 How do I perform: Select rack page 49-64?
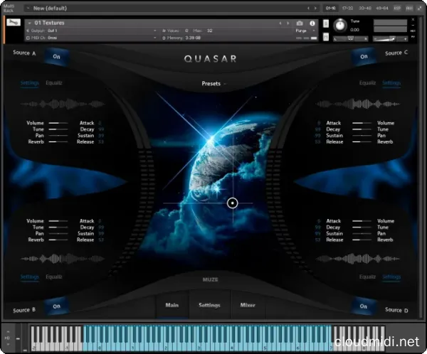pyautogui.click(x=381, y=8)
